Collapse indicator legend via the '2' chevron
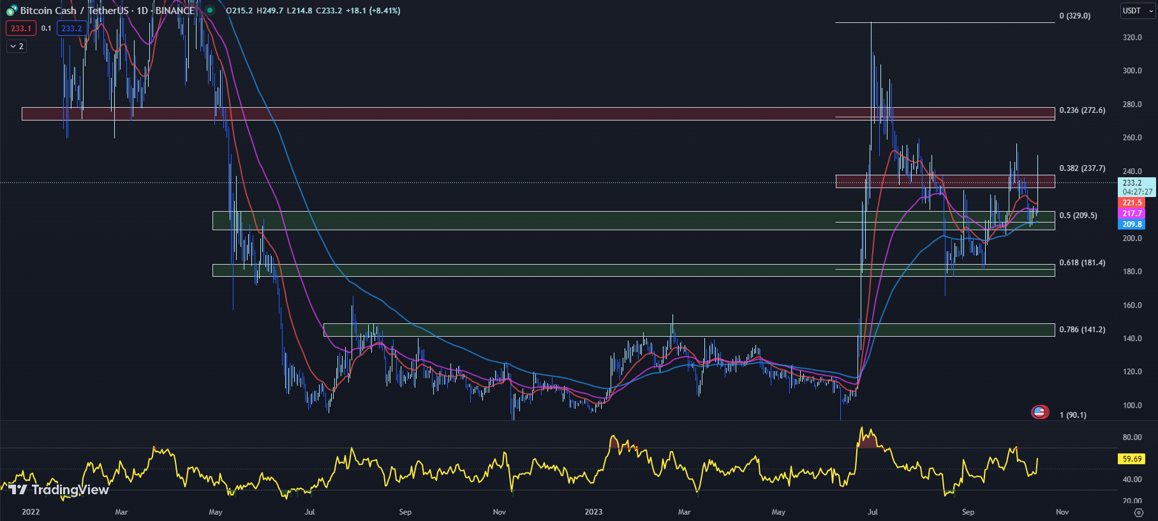This screenshot has width=1158, height=521. 17,46
